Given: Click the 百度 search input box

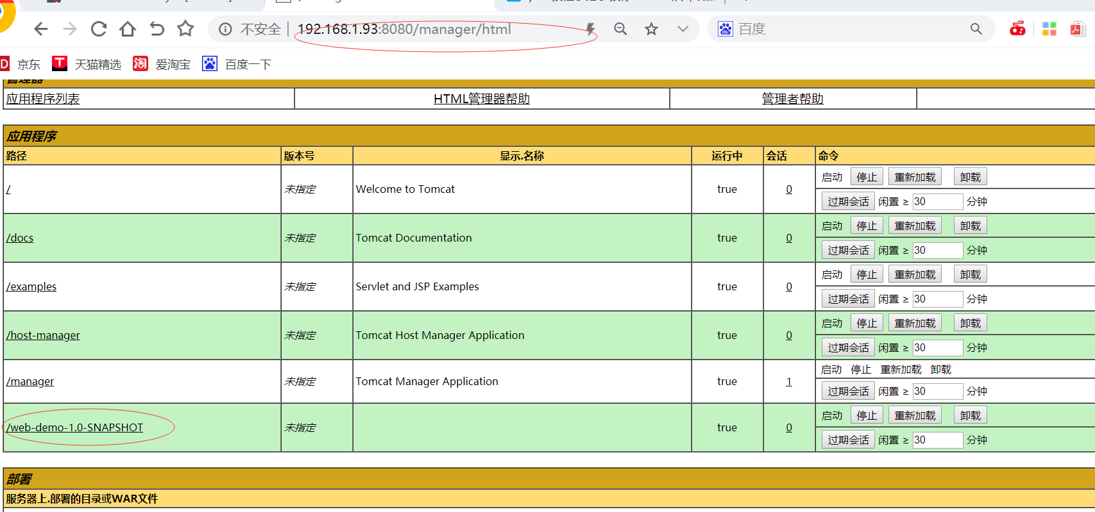Looking at the screenshot, I should tap(850, 29).
